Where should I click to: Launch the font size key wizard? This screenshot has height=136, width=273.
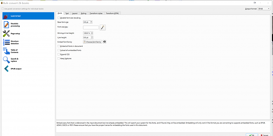click(x=103, y=28)
